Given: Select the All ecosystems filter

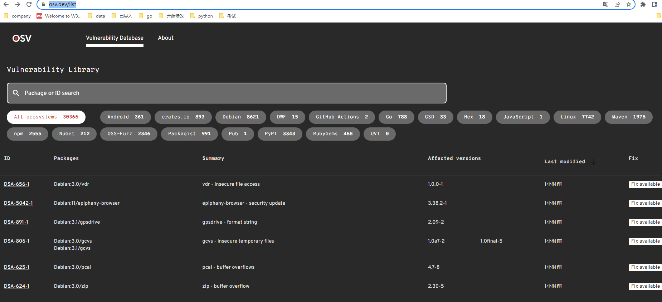Looking at the screenshot, I should tap(46, 117).
